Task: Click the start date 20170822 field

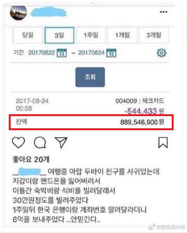Action: click(x=42, y=53)
